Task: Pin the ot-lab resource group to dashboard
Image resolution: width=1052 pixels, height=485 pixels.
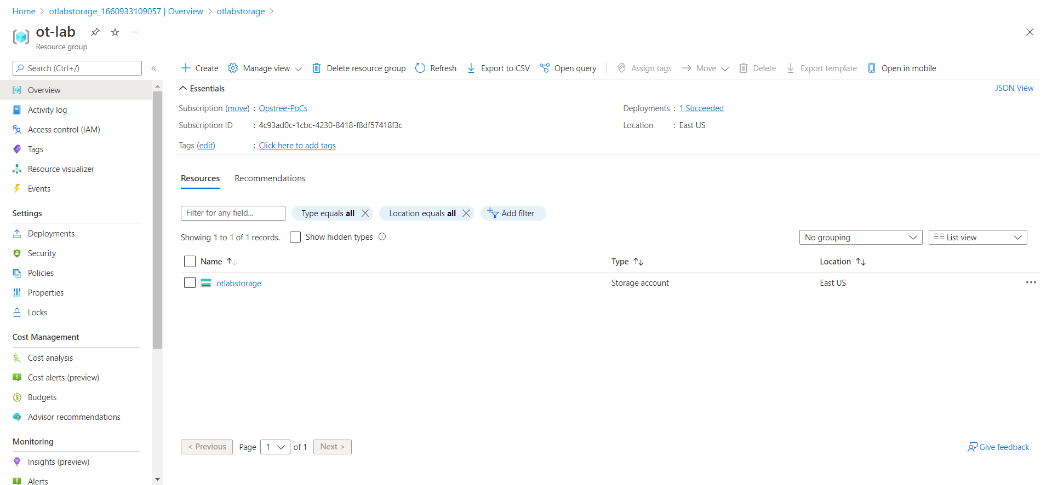Action: point(95,32)
